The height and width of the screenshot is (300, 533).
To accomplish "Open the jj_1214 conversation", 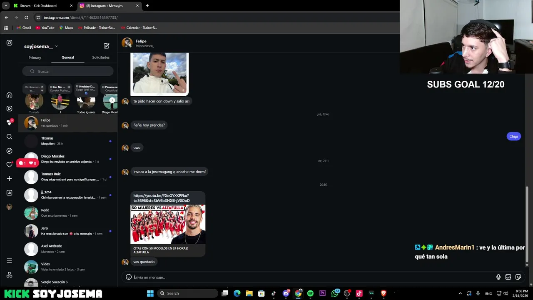I will click(68, 195).
